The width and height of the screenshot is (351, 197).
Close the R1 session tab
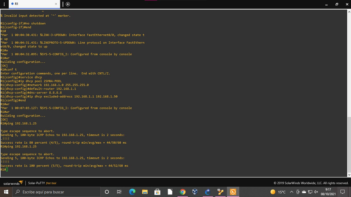coord(56,4)
